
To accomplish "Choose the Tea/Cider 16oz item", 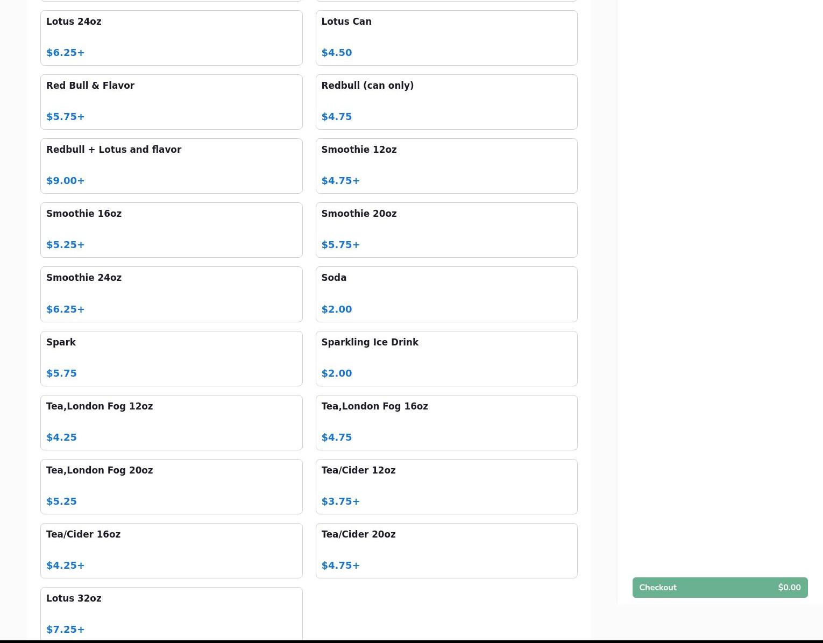I will click(171, 550).
